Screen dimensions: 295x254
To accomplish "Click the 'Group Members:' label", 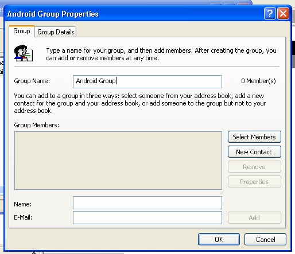I will [x=37, y=125].
